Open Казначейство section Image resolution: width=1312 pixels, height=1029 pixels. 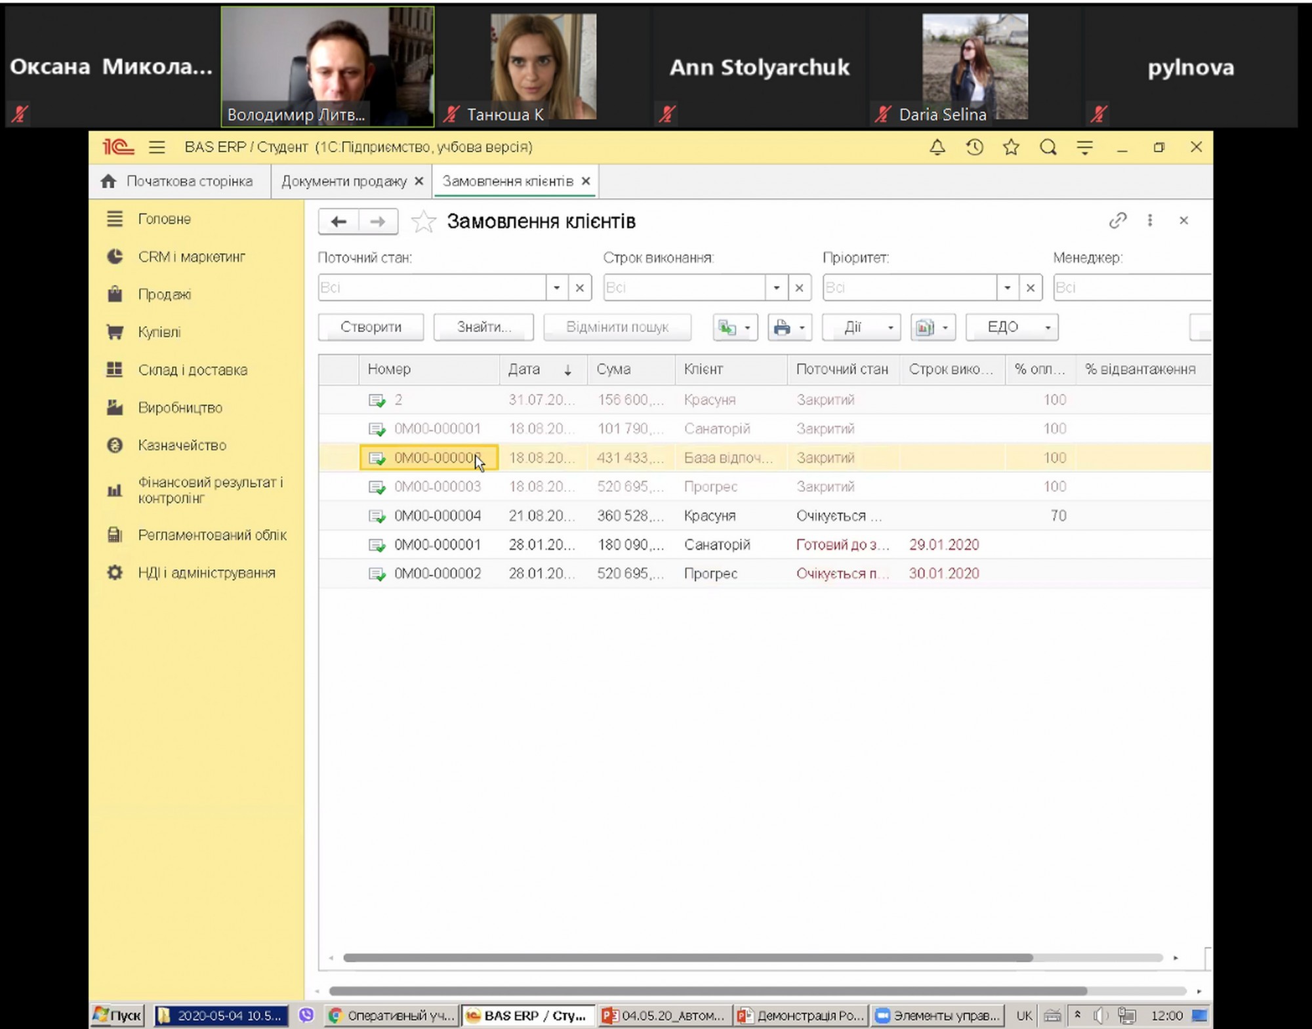182,445
